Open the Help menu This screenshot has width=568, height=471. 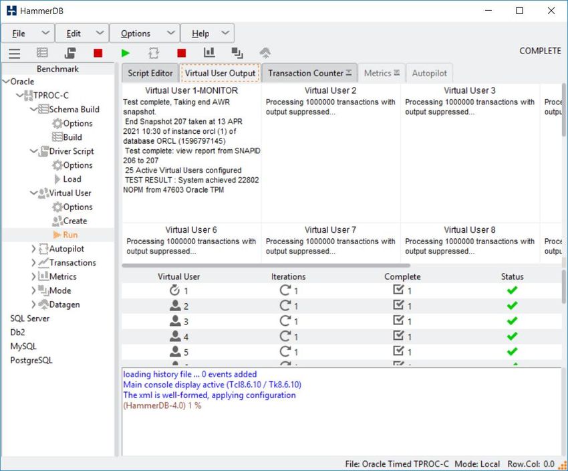pos(207,33)
